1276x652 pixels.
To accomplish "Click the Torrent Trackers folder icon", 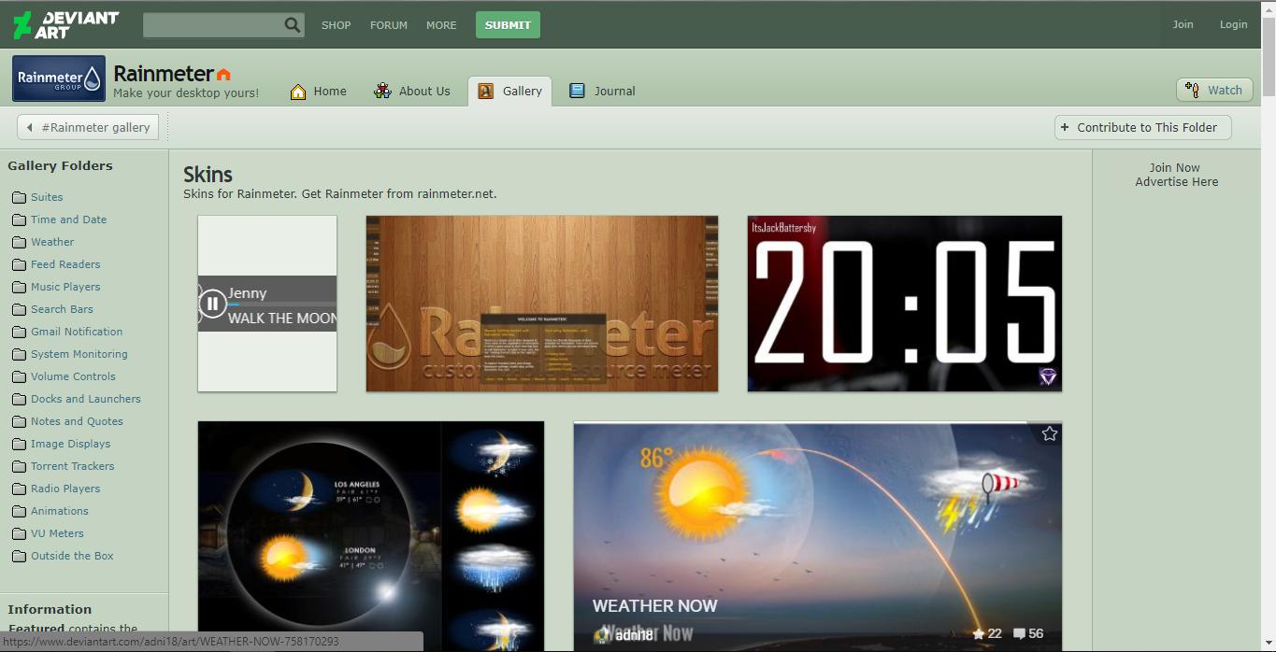I will pos(21,466).
